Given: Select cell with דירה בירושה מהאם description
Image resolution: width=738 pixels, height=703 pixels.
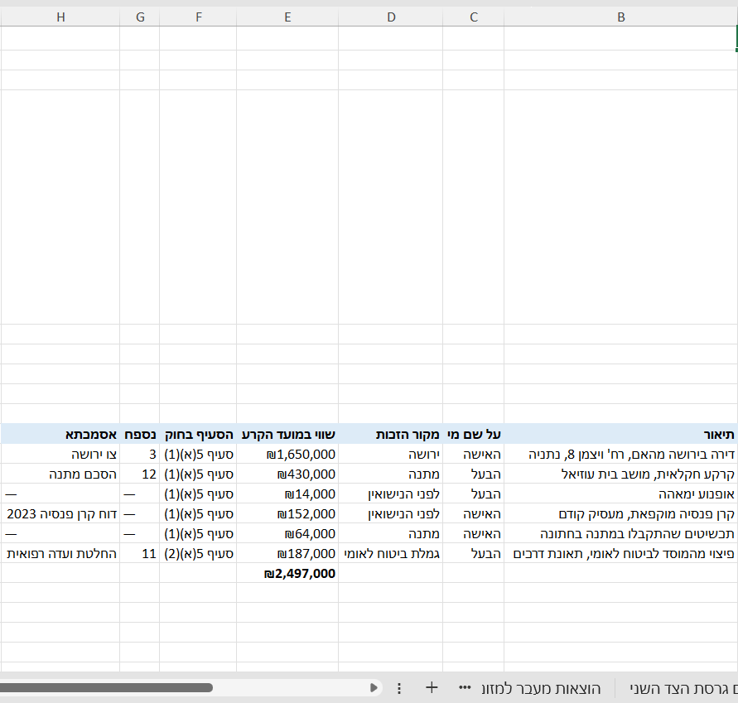Looking at the screenshot, I should pos(620,454).
